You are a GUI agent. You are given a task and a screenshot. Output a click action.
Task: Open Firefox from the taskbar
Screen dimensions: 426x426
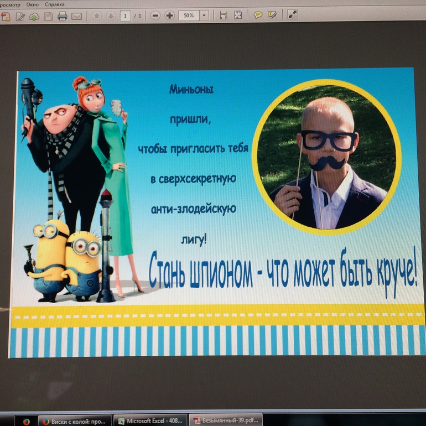pos(27,422)
